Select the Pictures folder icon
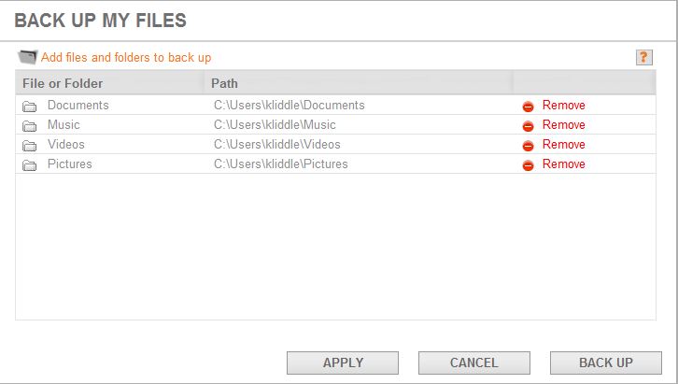Screen dimensions: 678x384 [x=29, y=165]
